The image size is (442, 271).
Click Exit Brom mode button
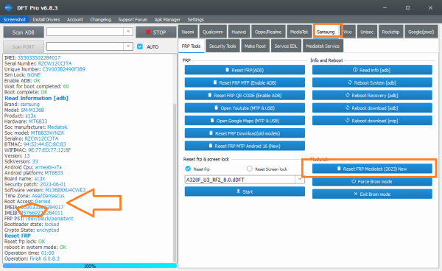372,194
